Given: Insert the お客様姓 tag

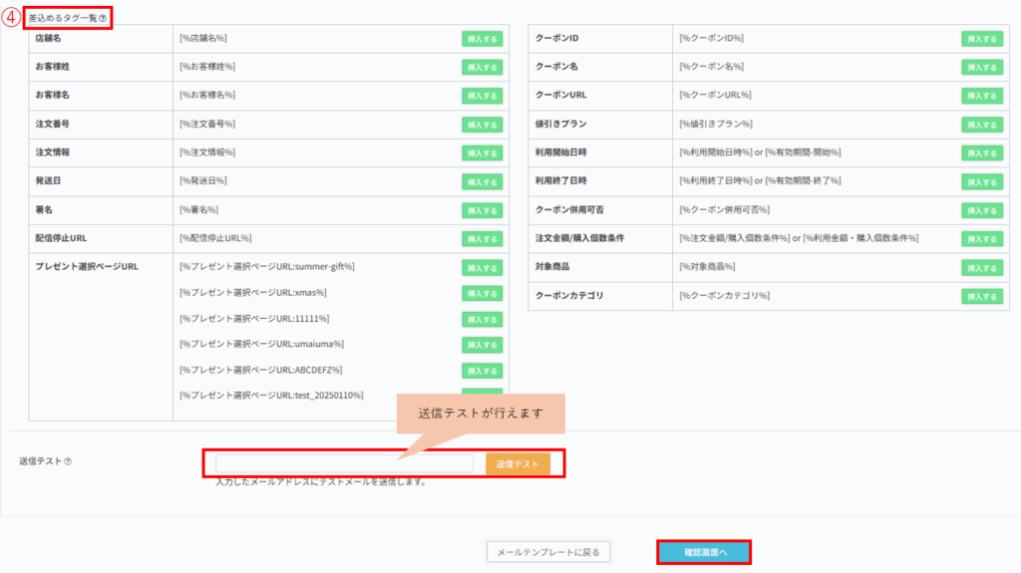Looking at the screenshot, I should point(482,67).
